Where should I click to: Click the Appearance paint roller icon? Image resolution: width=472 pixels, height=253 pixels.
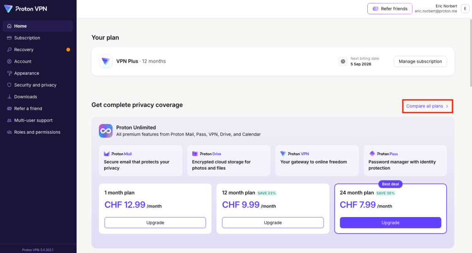9,73
